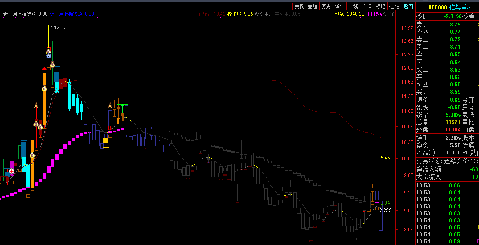Click the yellow 5.45 value on the chart
The image size is (479, 245).
[385, 158]
